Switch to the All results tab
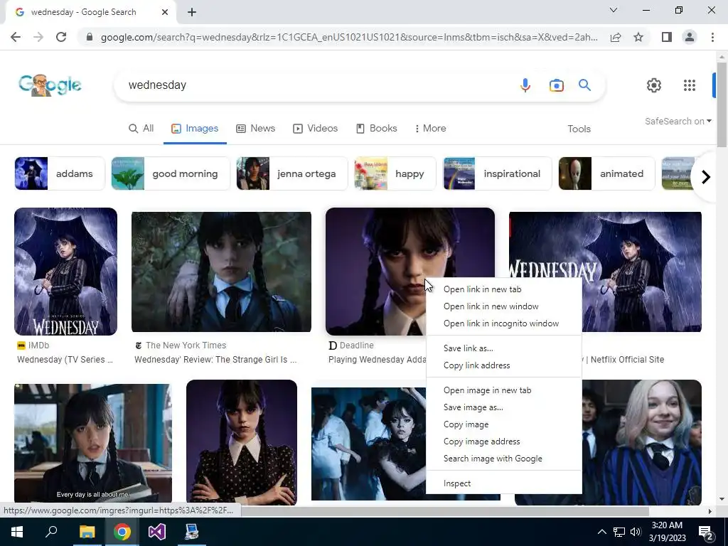 pos(141,129)
